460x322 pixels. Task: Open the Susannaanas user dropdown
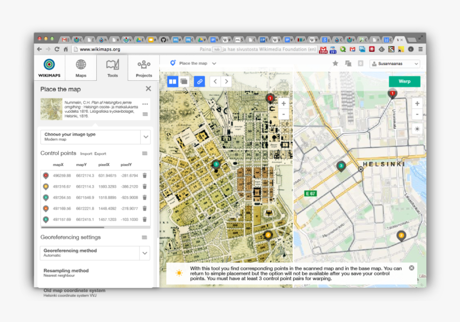point(395,64)
